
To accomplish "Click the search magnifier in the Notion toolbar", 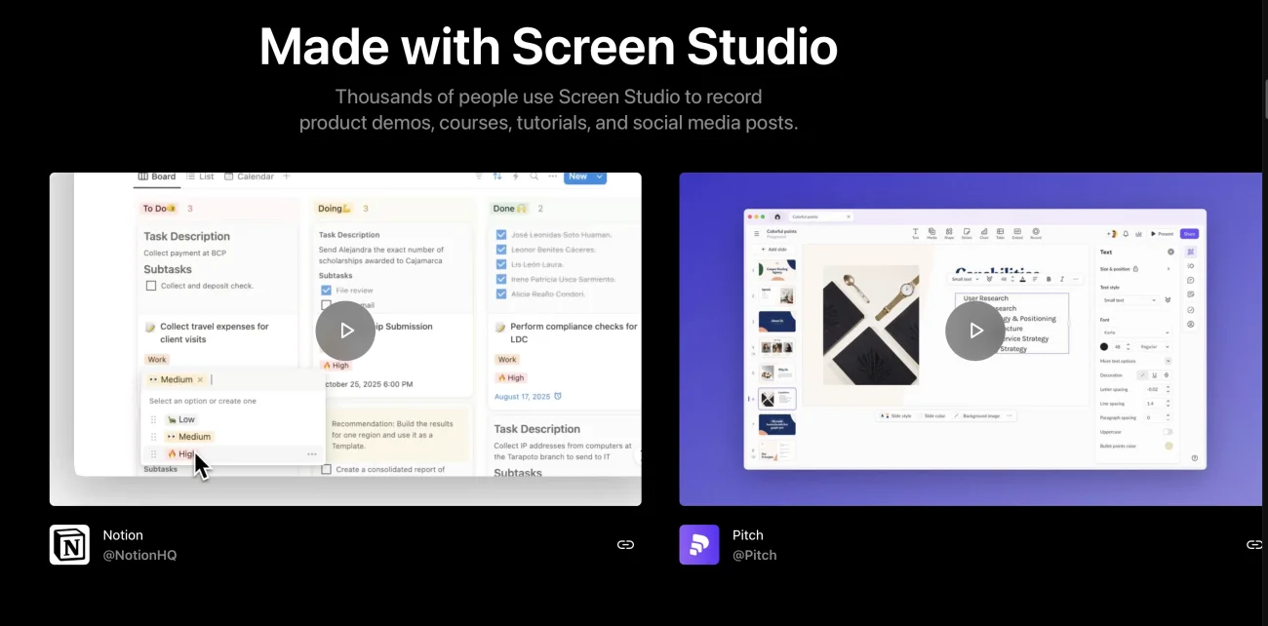I will pyautogui.click(x=535, y=176).
